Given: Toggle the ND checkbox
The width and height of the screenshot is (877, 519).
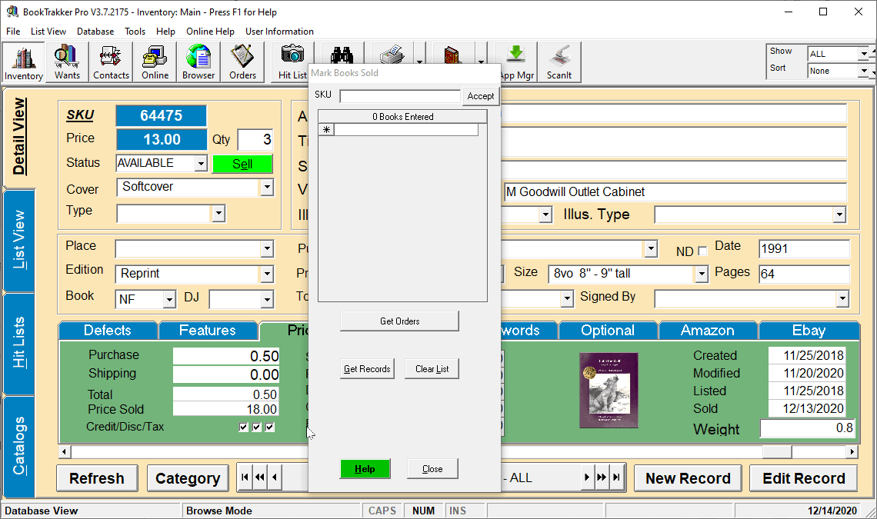Looking at the screenshot, I should point(702,251).
